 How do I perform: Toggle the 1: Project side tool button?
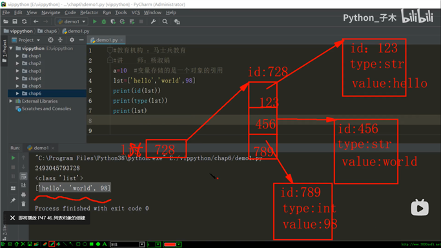click(x=5, y=51)
